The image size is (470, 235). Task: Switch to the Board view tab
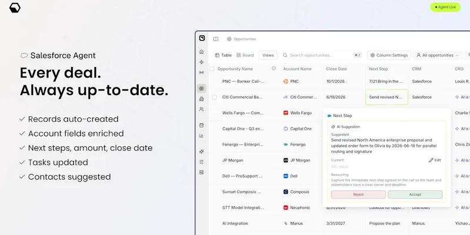pos(245,55)
